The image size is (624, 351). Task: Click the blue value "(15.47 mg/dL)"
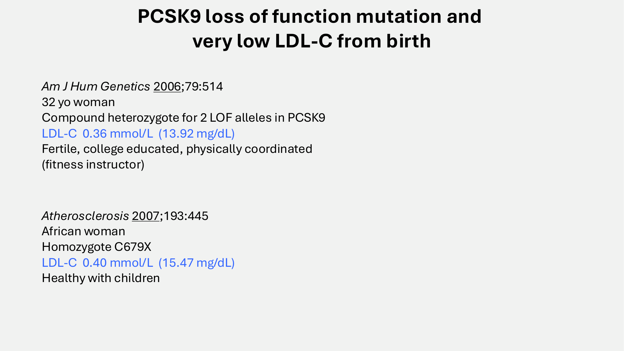197,263
